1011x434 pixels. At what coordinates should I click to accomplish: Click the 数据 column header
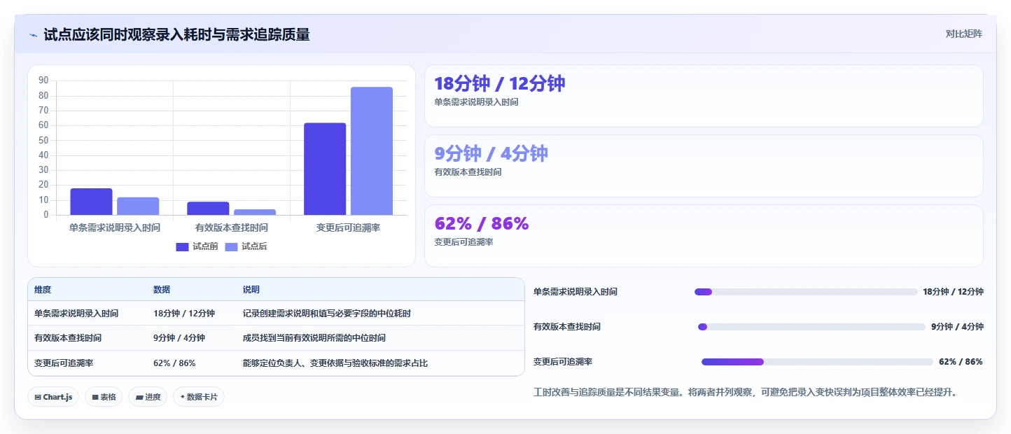tap(162, 290)
